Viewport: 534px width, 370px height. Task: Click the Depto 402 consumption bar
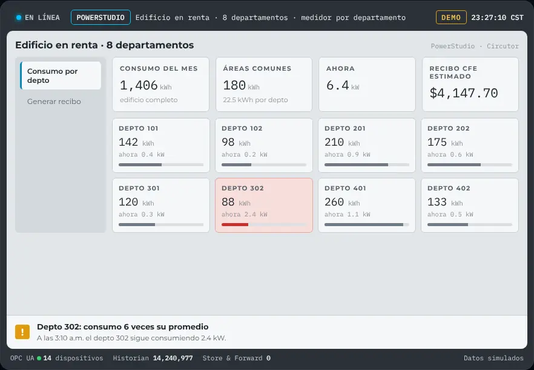470,224
